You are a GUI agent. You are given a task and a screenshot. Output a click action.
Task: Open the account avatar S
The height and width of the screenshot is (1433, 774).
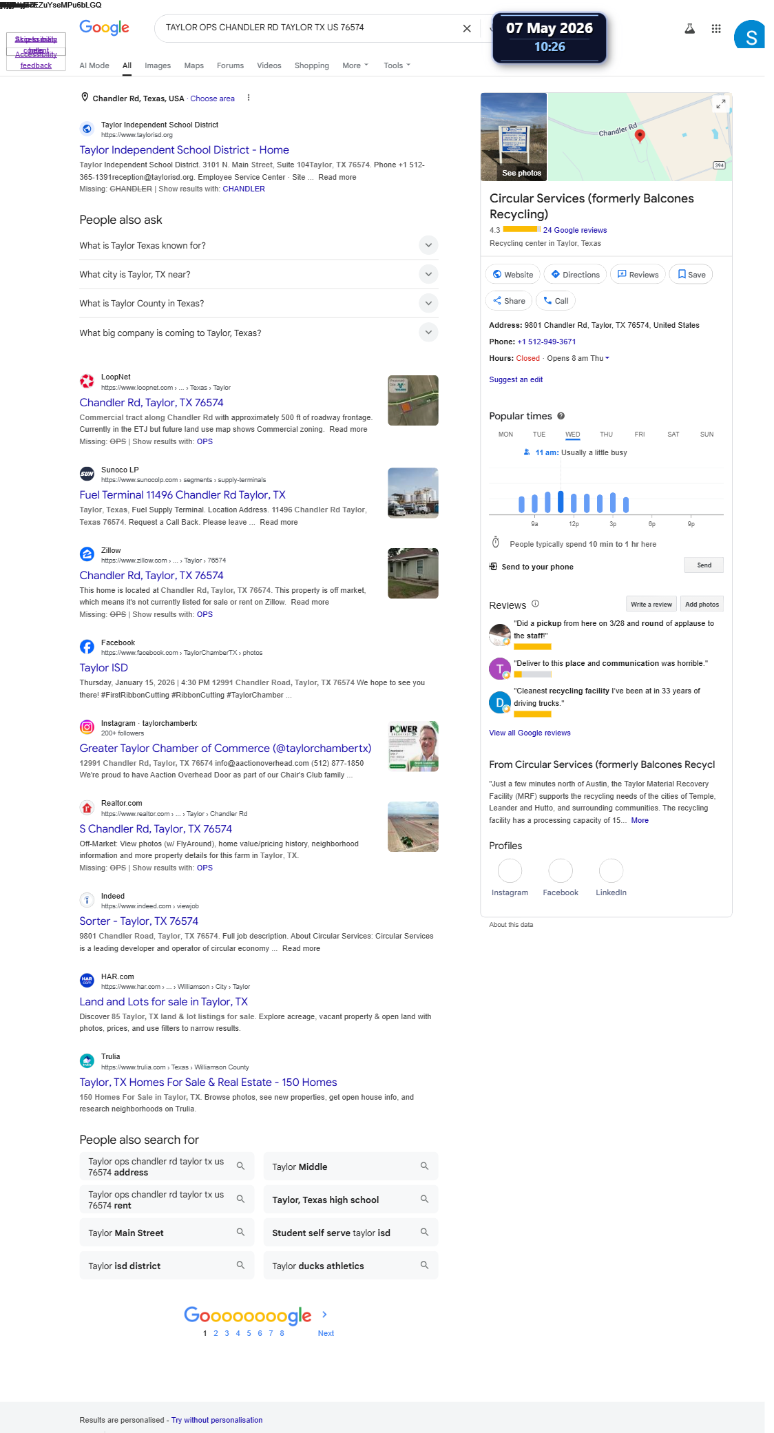[x=749, y=34]
